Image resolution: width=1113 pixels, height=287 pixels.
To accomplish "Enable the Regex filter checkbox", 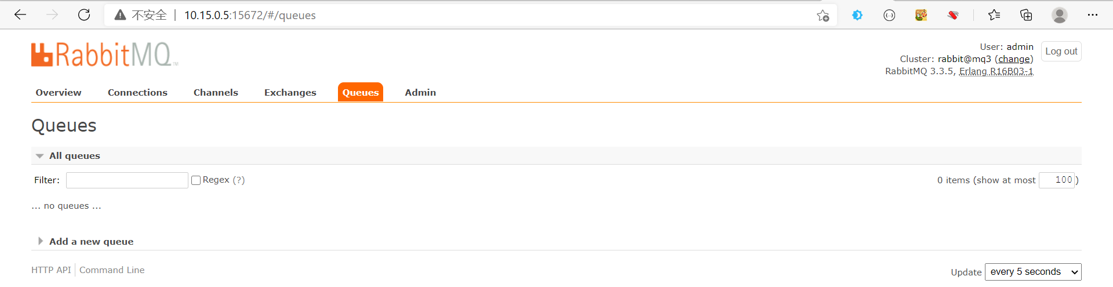I will pos(196,180).
